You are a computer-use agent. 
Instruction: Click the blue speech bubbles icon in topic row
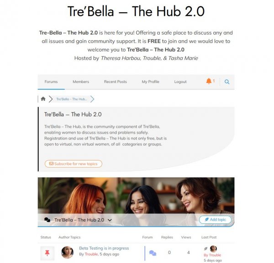(x=153, y=253)
